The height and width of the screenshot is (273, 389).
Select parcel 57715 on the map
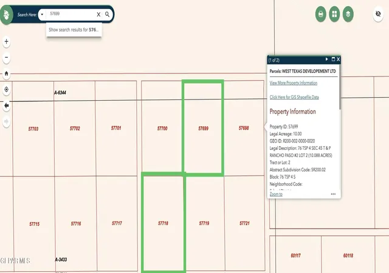click(34, 224)
